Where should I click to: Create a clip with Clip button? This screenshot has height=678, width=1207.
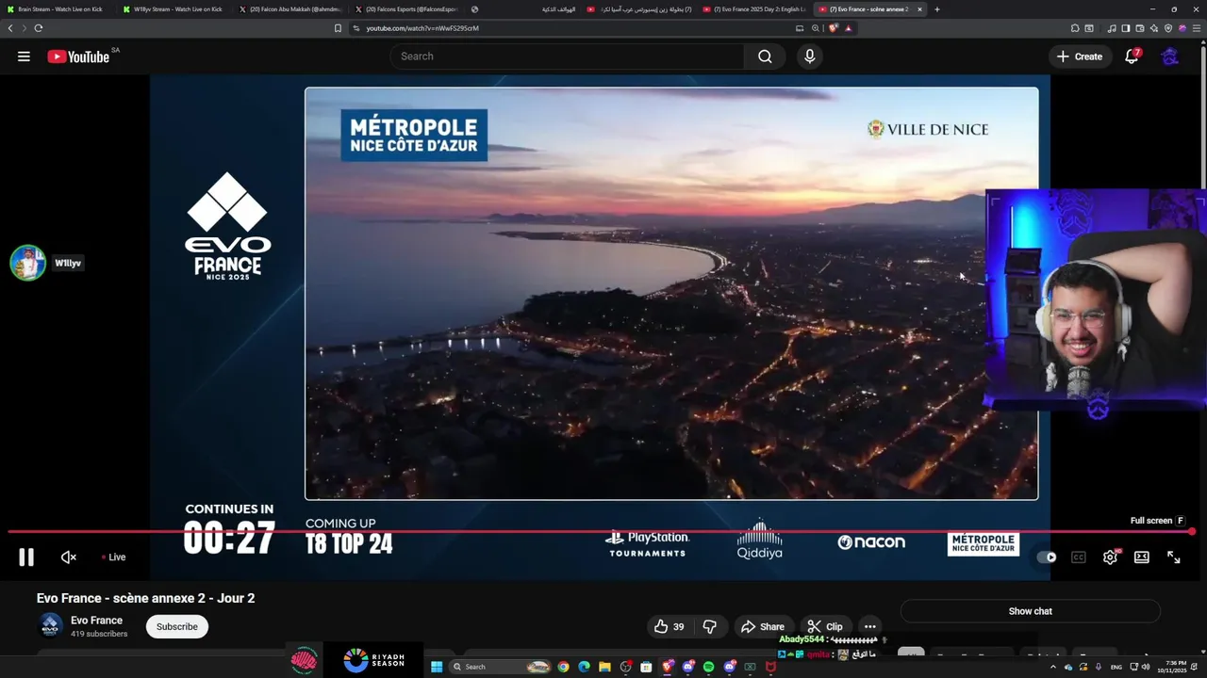(x=825, y=626)
